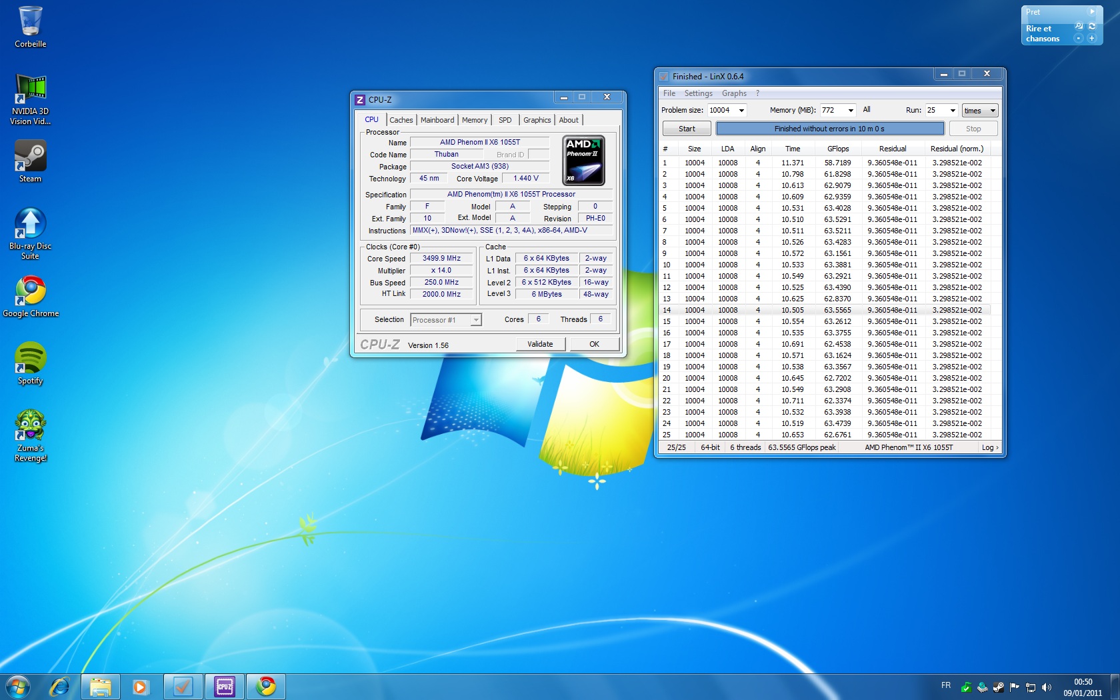Expand the Problem size dropdown
The height and width of the screenshot is (700, 1120).
pos(741,111)
